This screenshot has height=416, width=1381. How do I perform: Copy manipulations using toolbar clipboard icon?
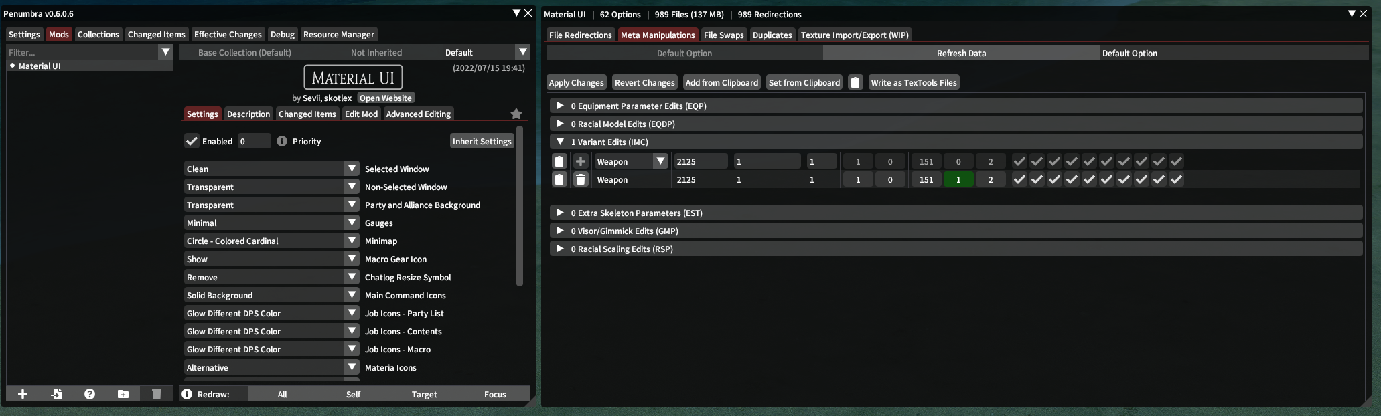tap(855, 82)
